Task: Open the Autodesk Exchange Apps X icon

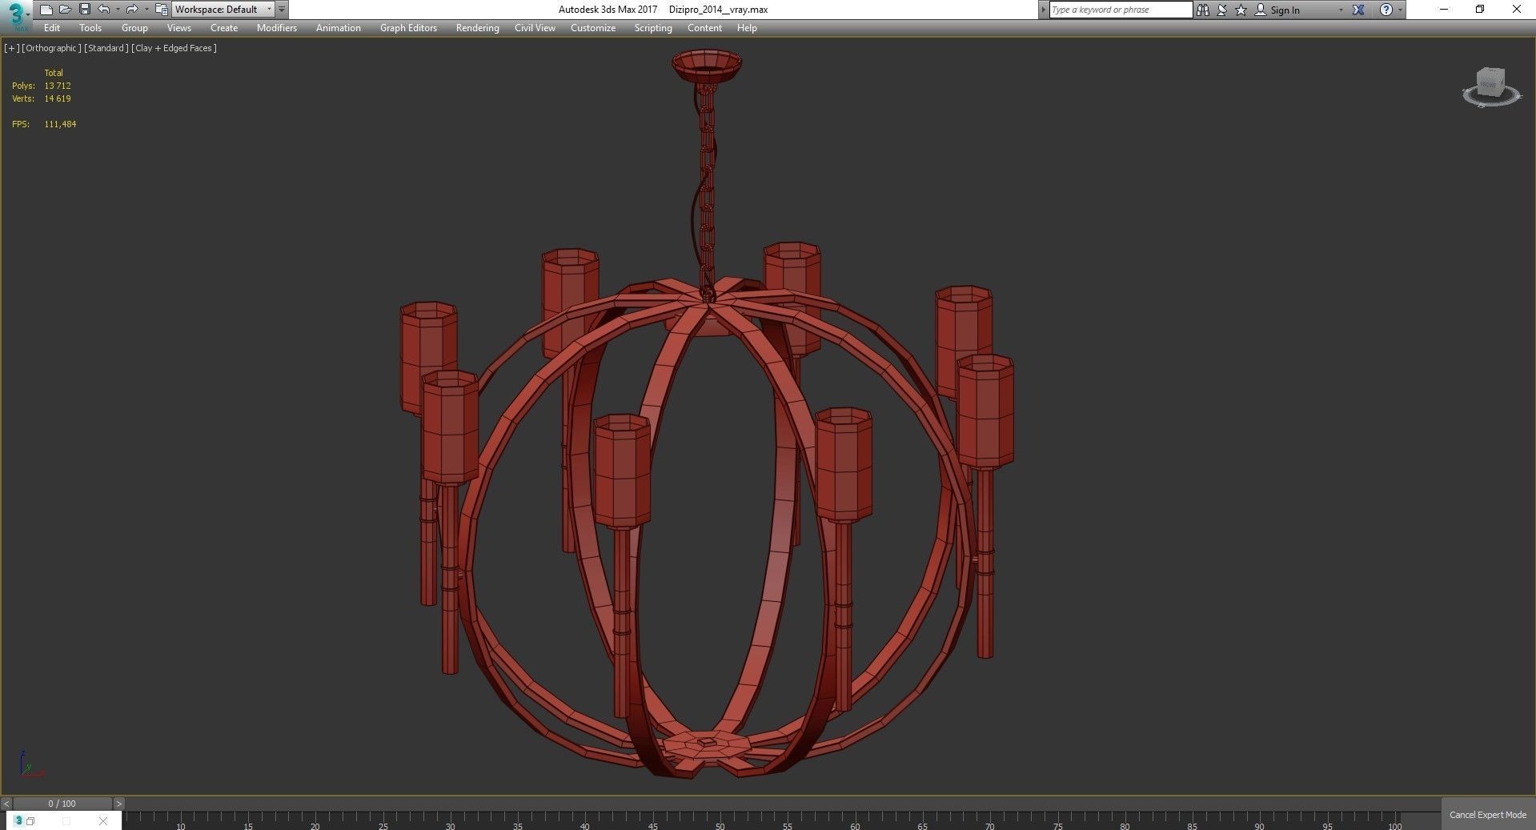Action: [x=1358, y=10]
